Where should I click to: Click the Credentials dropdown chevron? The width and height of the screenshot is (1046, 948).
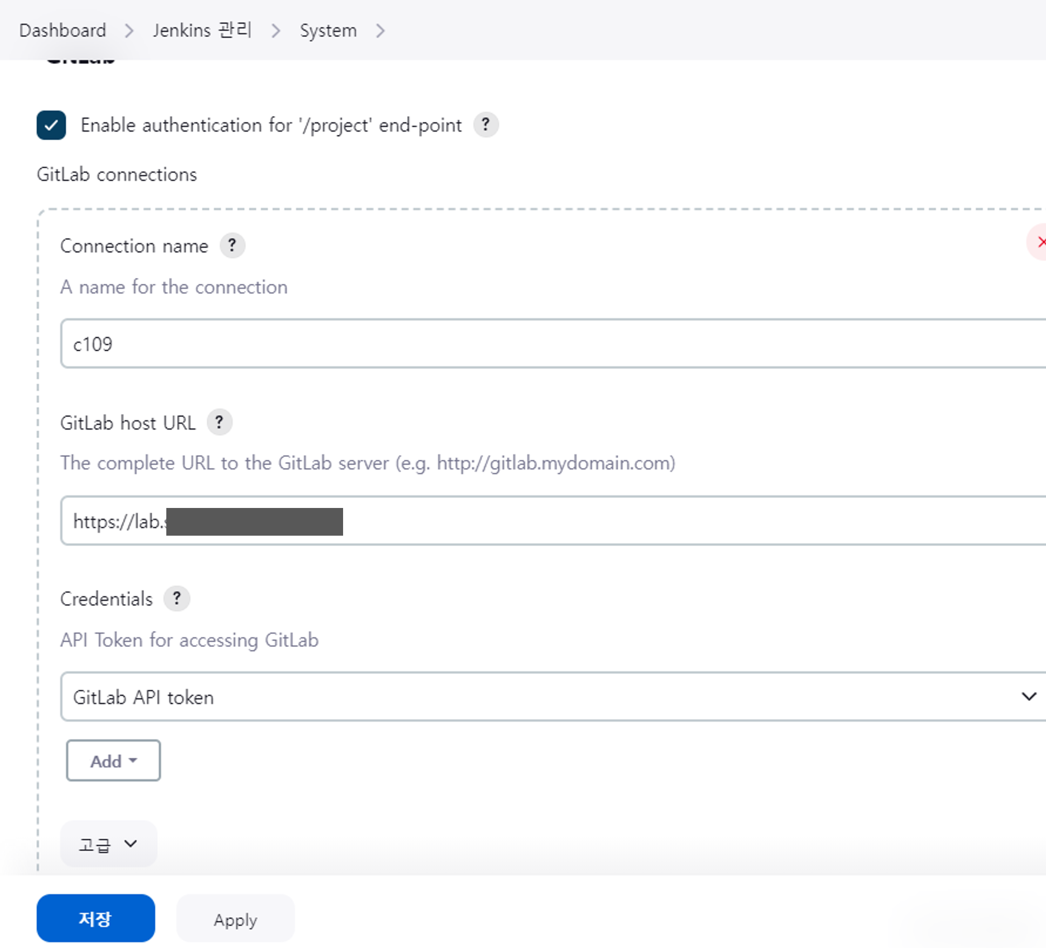pyautogui.click(x=1028, y=697)
